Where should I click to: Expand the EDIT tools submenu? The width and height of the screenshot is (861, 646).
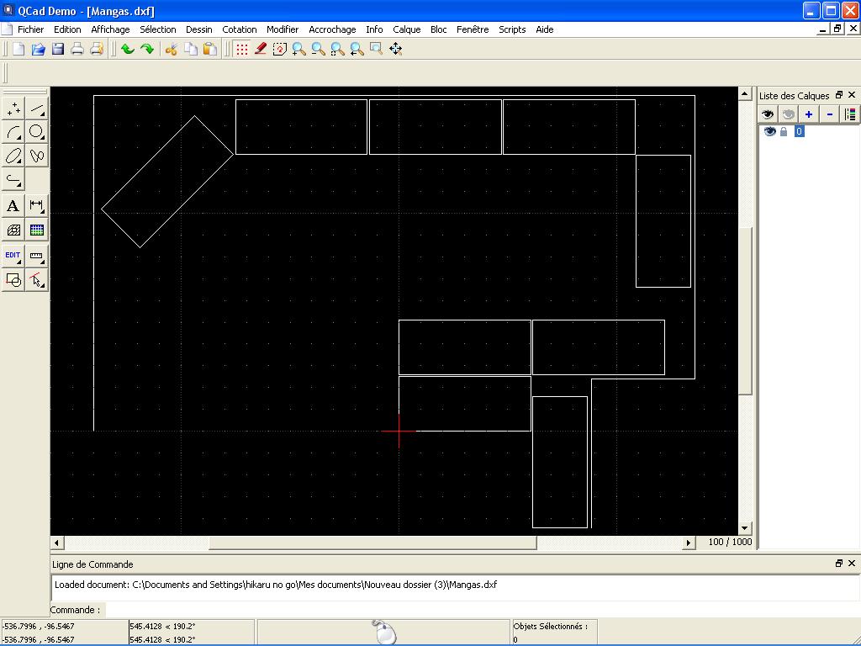(x=13, y=256)
